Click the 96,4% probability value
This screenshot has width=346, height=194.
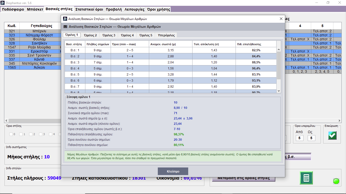point(256,68)
